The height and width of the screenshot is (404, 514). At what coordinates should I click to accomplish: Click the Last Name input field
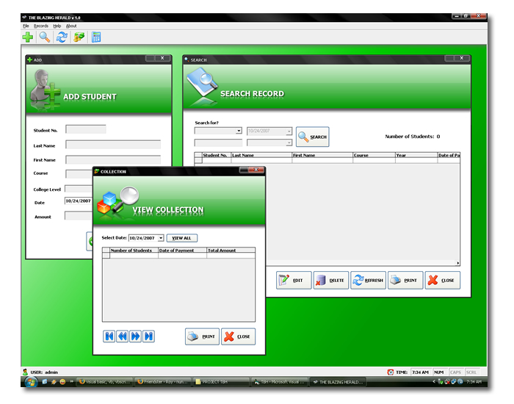click(113, 145)
